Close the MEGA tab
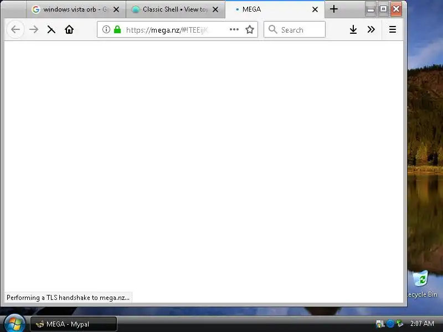Viewport: 443px width, 332px height. tap(315, 9)
